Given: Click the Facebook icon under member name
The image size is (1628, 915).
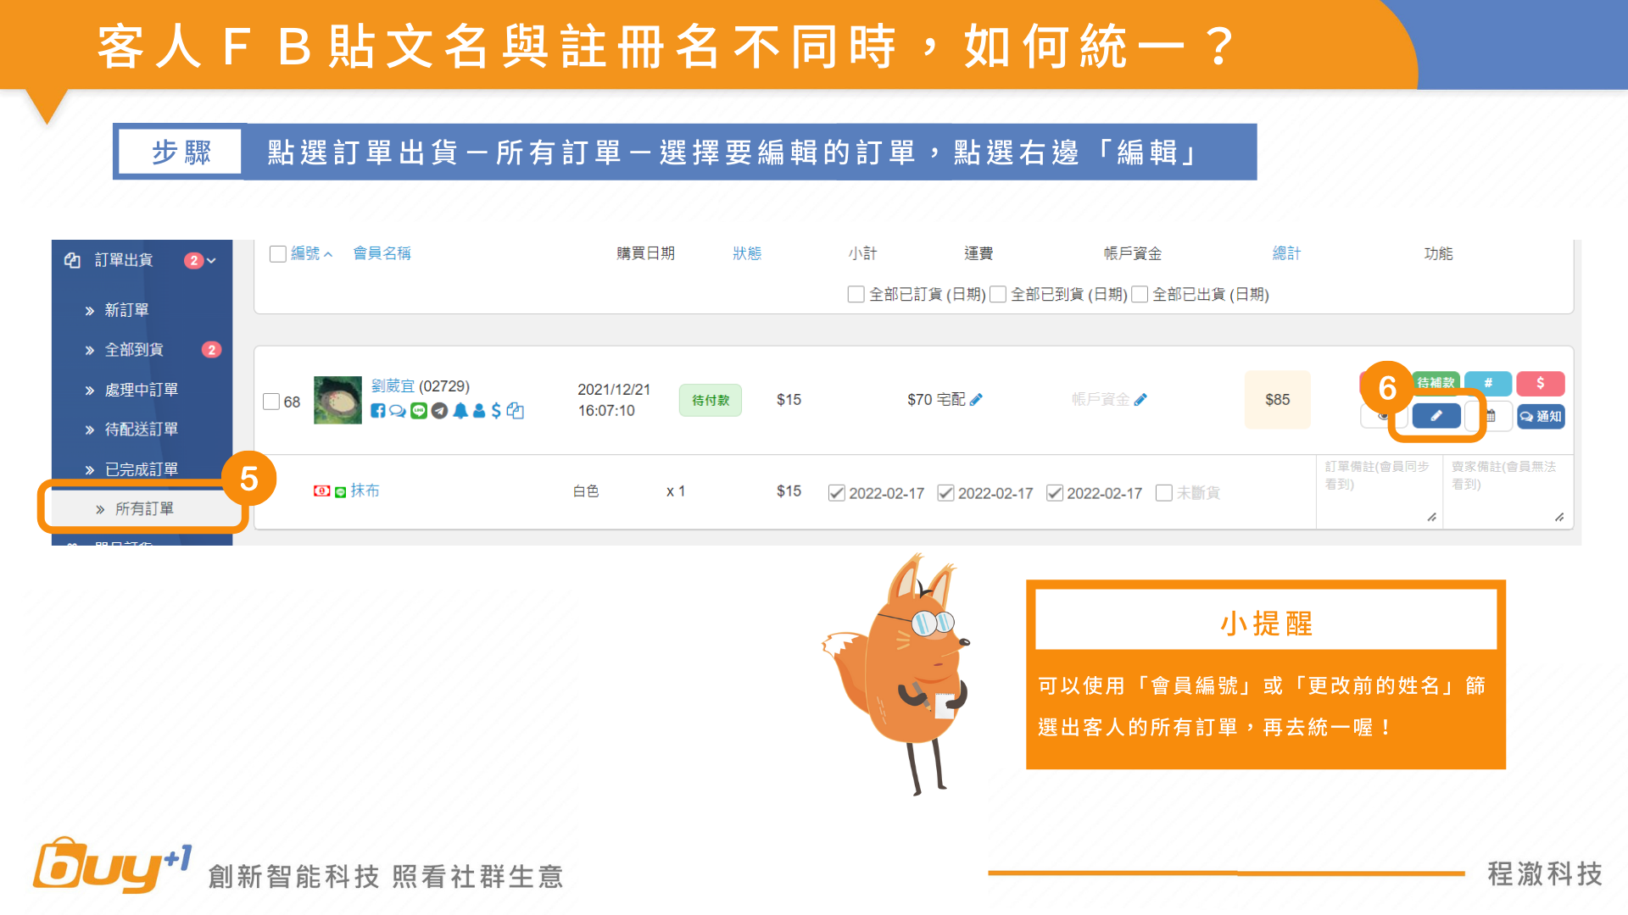Looking at the screenshot, I should point(378,411).
